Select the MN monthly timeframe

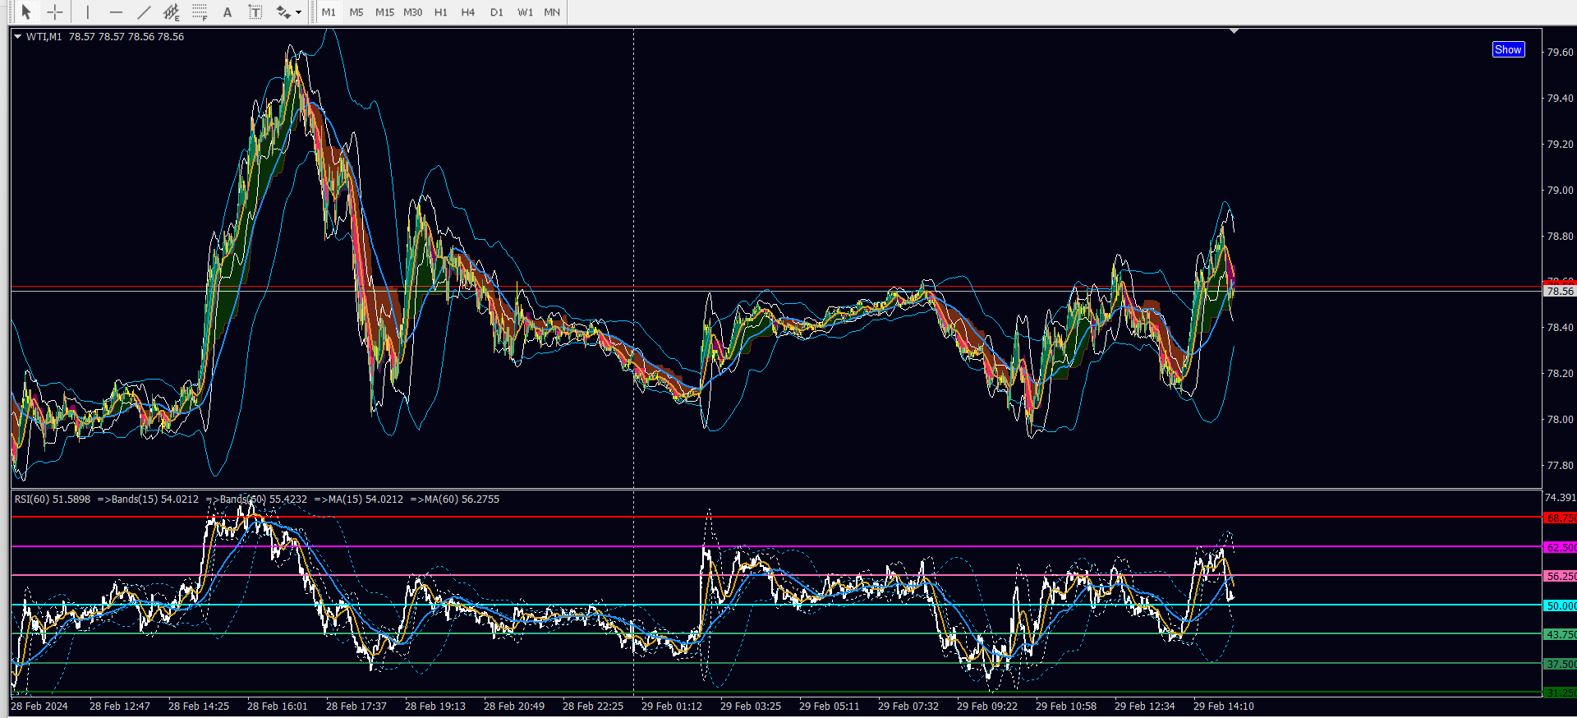[552, 12]
